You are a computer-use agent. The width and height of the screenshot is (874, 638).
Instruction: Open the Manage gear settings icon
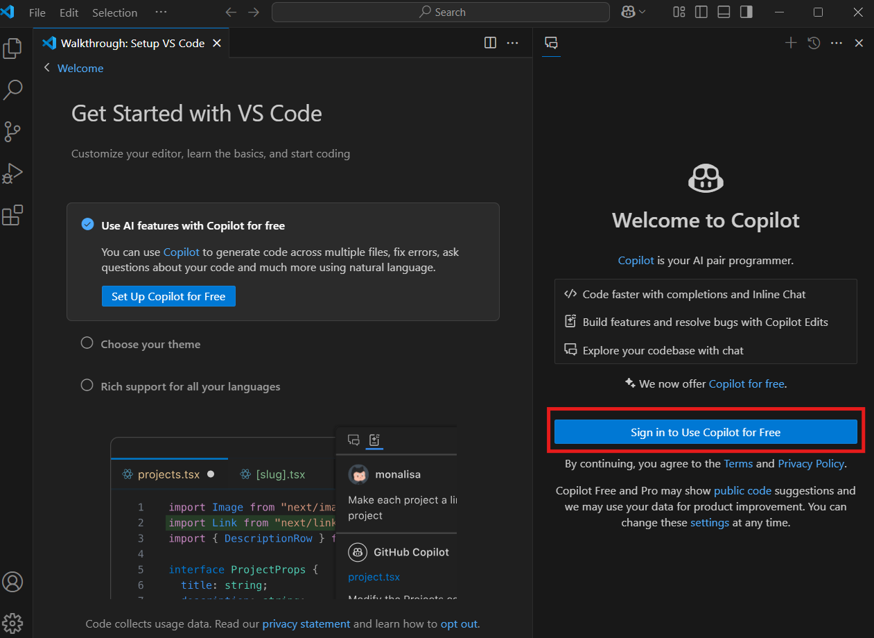12,622
